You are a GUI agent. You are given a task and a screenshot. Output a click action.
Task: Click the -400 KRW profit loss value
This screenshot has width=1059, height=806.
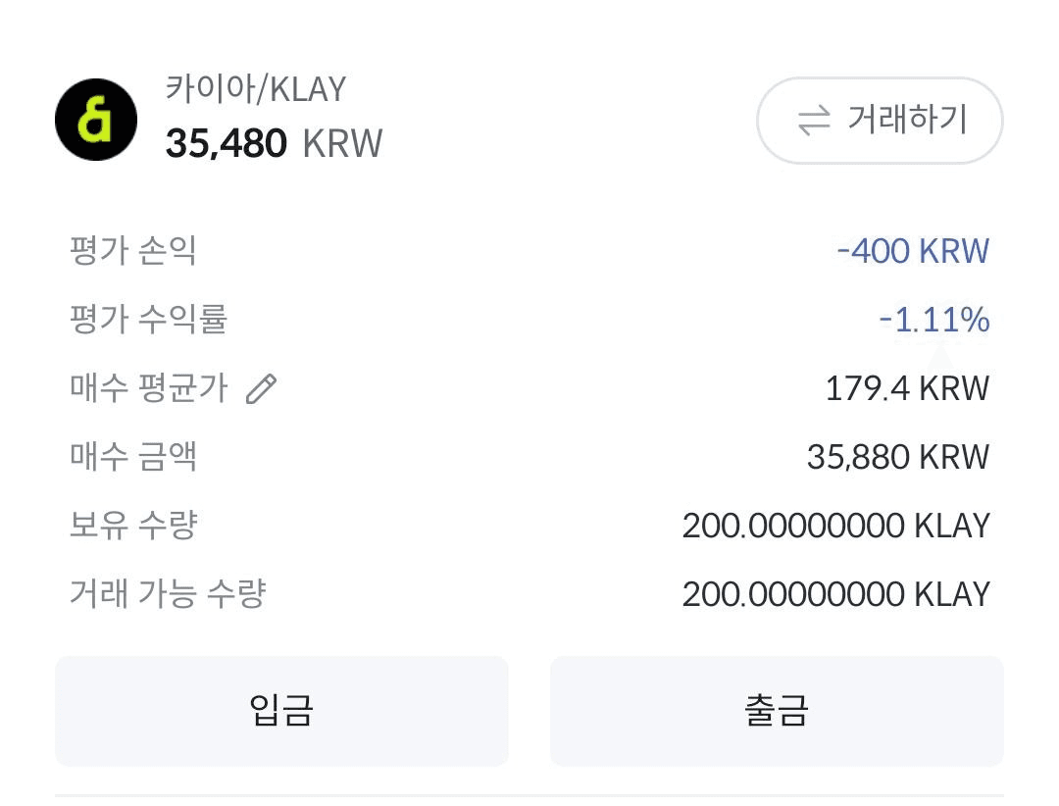913,251
